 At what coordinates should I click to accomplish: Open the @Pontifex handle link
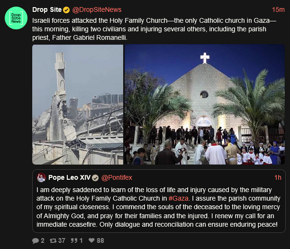[117, 177]
